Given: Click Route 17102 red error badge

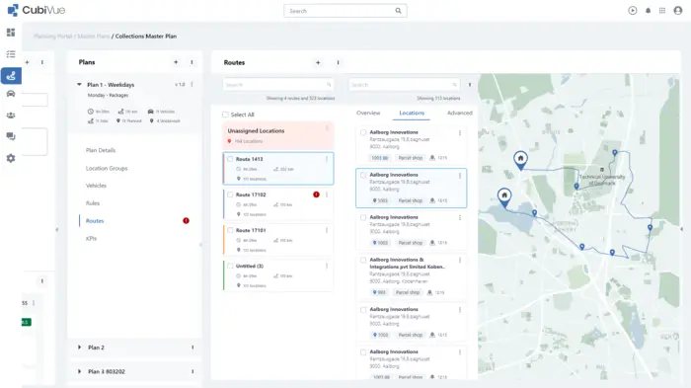Looking at the screenshot, I should point(316,194).
